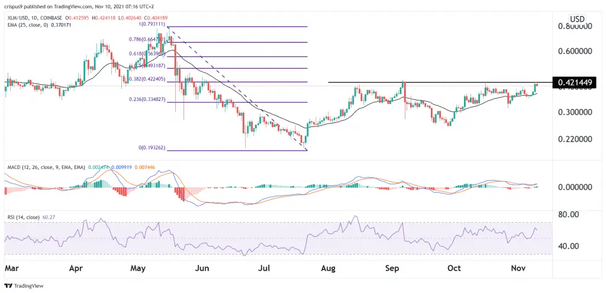Click the Sep label on time axis
The width and height of the screenshot is (606, 293).
(392, 268)
